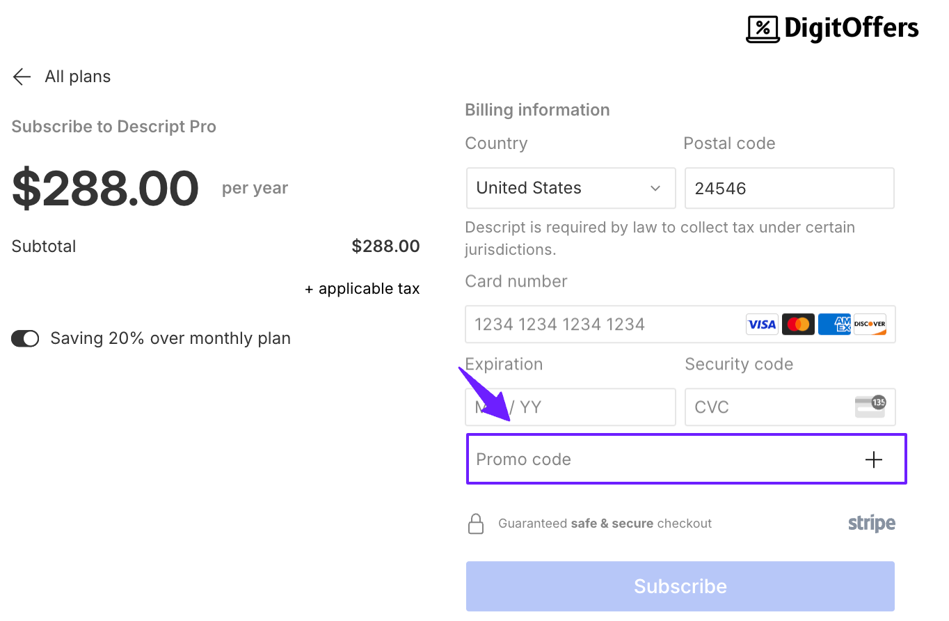Click the Postal code label
This screenshot has width=949, height=621.
[729, 143]
